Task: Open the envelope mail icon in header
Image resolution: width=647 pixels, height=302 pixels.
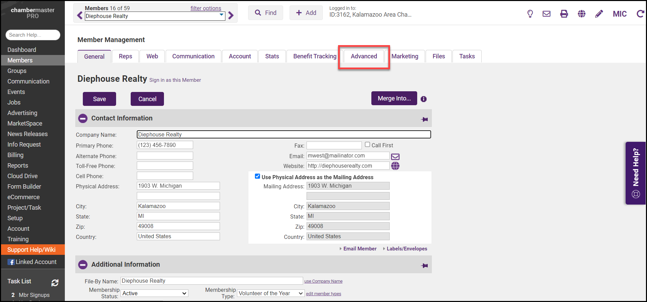Action: click(547, 14)
